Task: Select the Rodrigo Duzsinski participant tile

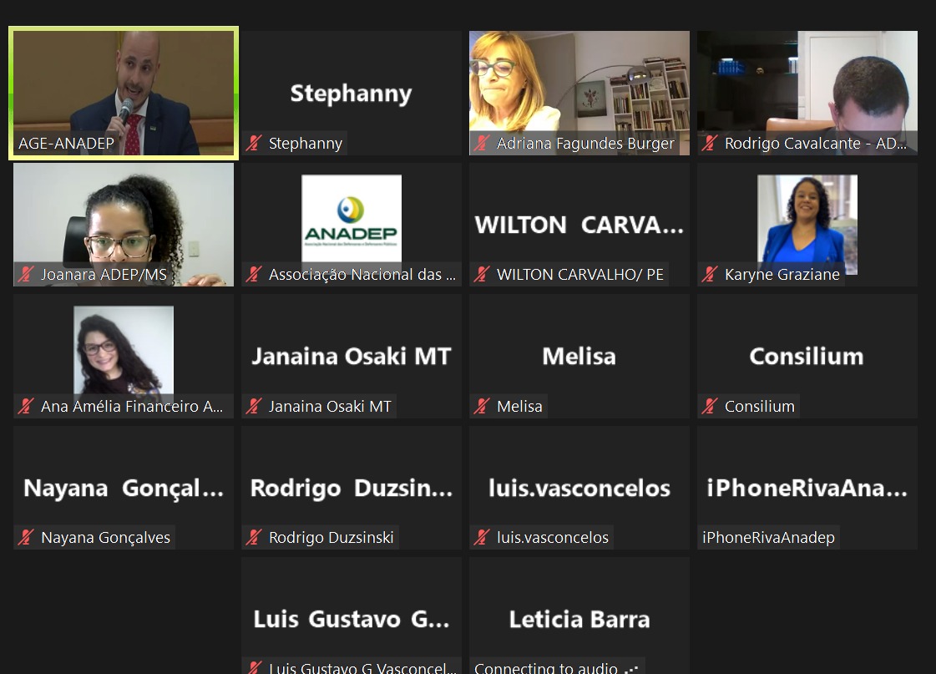Action: pyautogui.click(x=352, y=488)
